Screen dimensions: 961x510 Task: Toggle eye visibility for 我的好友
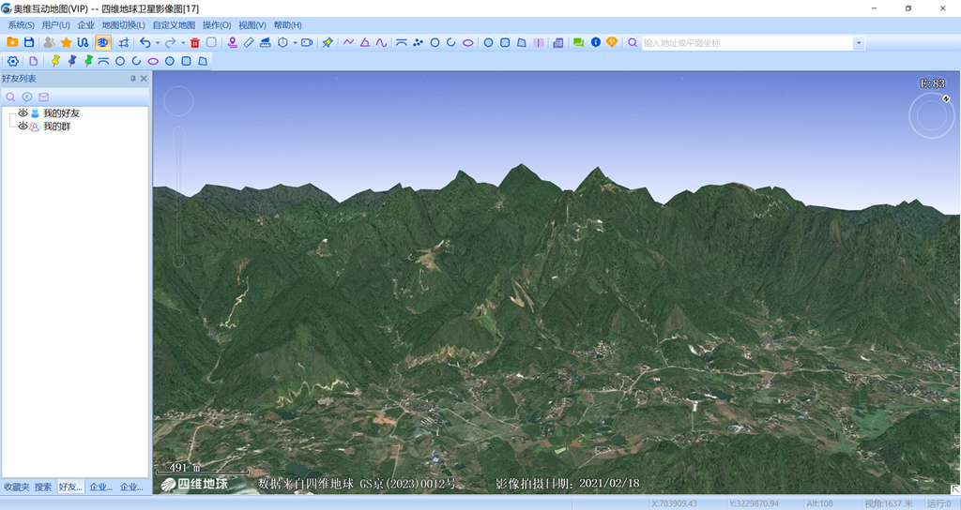tap(23, 113)
